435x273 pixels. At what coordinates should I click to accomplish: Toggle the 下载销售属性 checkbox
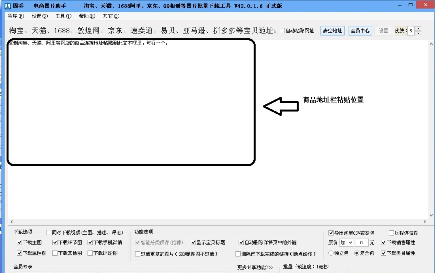383,242
